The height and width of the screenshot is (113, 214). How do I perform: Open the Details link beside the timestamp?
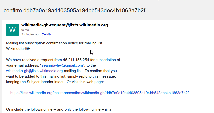[46, 34]
